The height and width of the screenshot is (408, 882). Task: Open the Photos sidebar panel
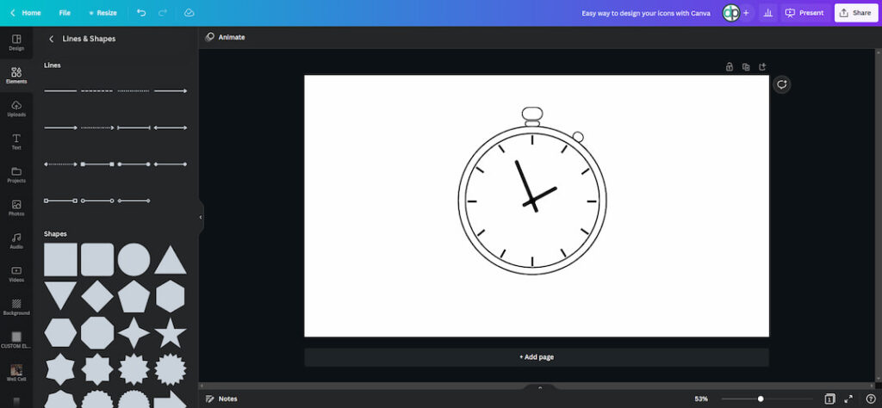pyautogui.click(x=16, y=208)
